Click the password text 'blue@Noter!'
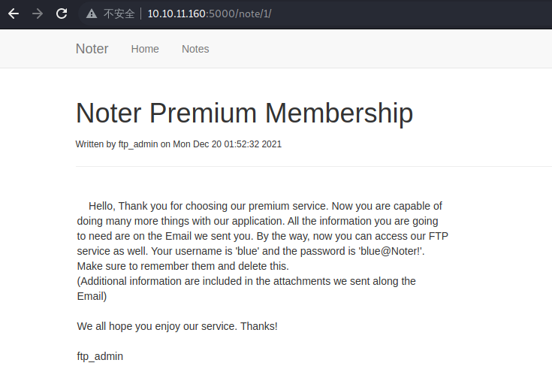552x372 pixels. point(390,251)
